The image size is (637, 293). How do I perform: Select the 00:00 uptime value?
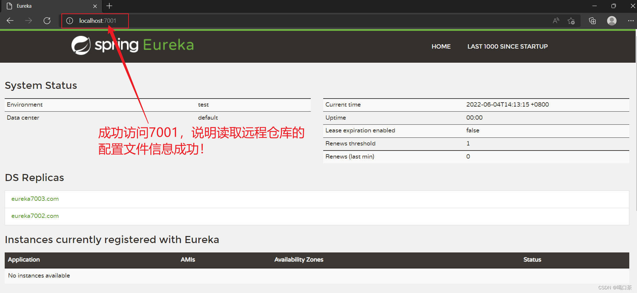[x=474, y=118]
